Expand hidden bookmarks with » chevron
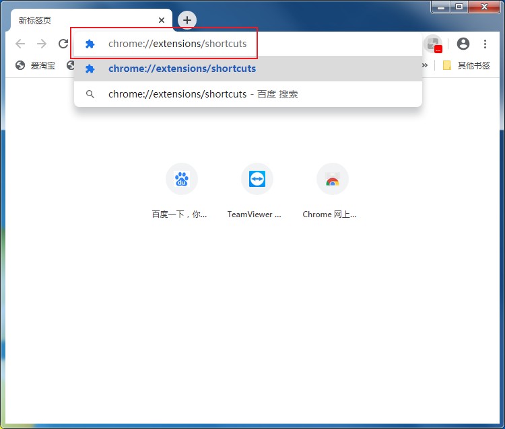Image resolution: width=505 pixels, height=429 pixels. 425,65
